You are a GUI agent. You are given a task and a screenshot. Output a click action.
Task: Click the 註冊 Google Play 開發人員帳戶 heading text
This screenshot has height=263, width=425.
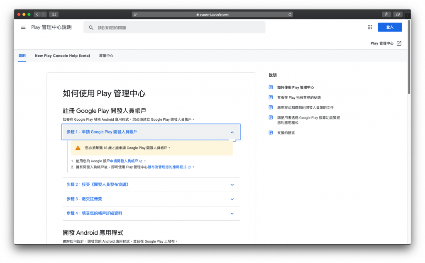[x=105, y=110]
